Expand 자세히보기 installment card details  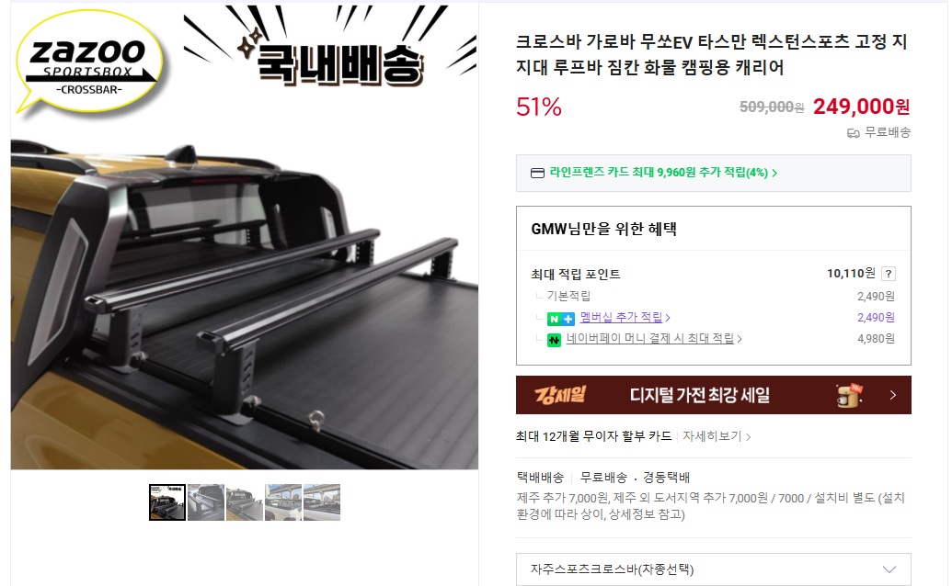717,436
